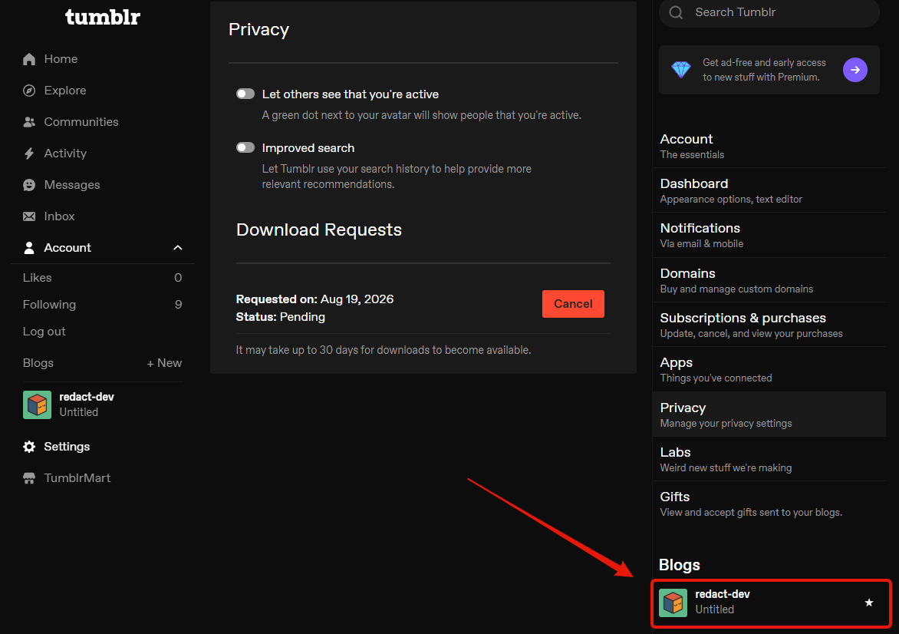
Task: Click the Likes count 0
Action: (178, 278)
